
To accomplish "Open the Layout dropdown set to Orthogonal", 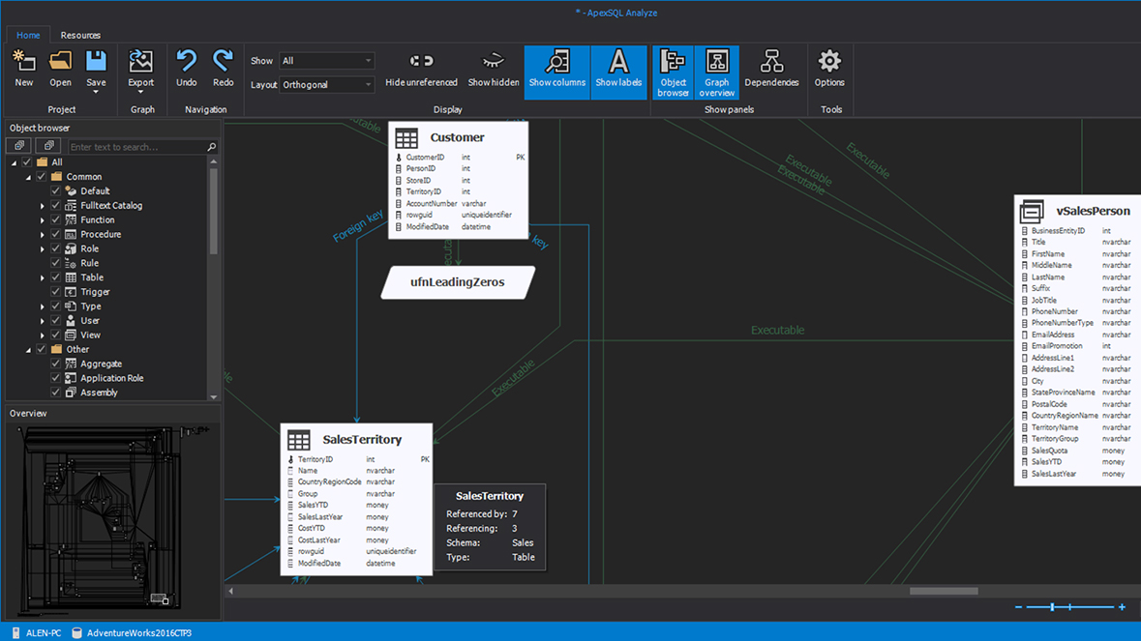I will coord(327,85).
